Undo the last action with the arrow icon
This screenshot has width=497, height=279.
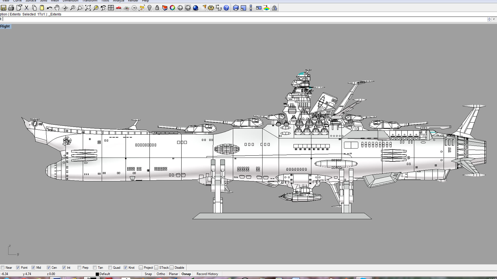pyautogui.click(x=49, y=8)
